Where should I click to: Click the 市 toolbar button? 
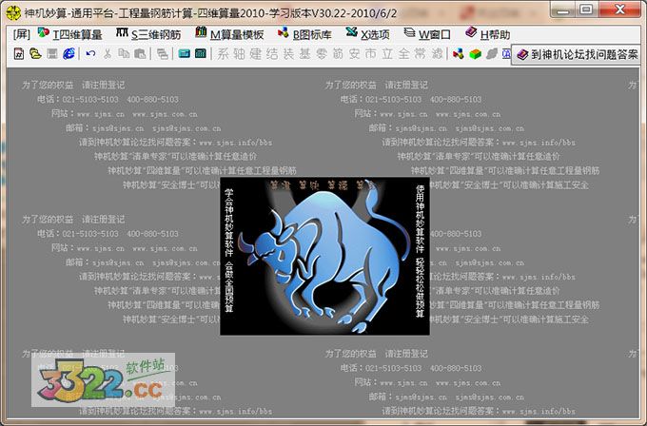(x=371, y=53)
